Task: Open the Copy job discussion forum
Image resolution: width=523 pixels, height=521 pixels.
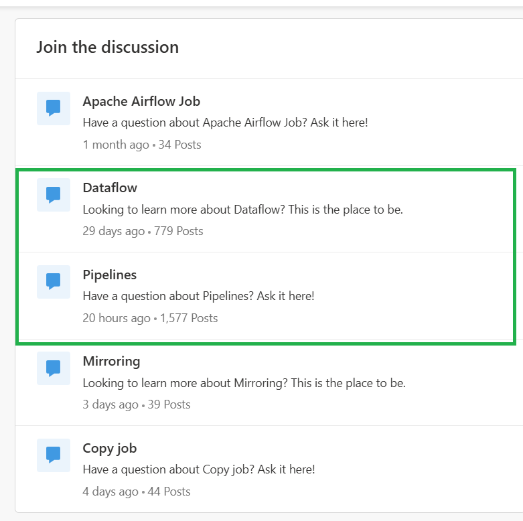Action: (x=110, y=449)
